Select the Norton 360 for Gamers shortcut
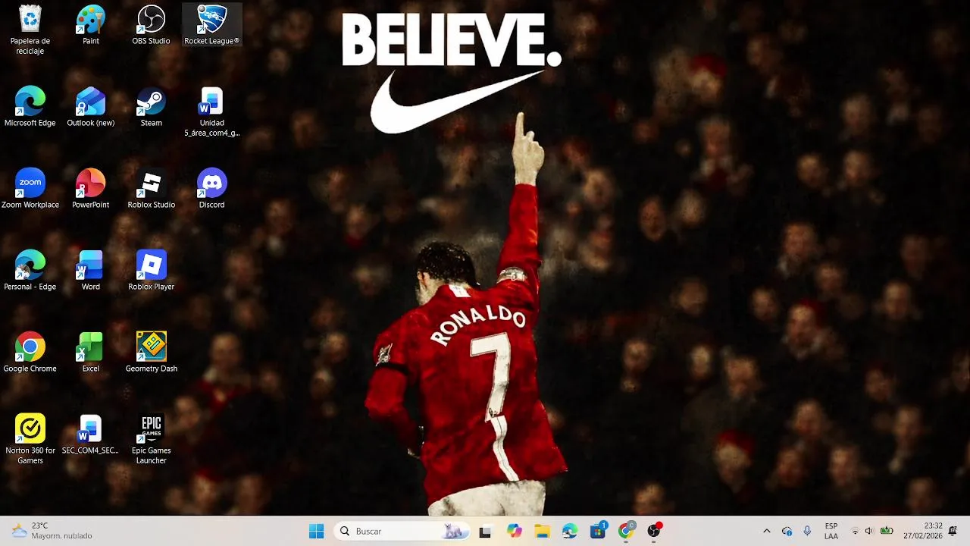This screenshot has width=970, height=546. (x=30, y=439)
